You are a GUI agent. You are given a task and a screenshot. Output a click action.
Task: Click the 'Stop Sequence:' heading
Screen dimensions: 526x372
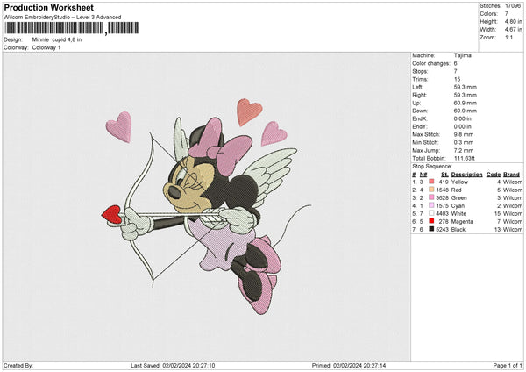click(x=432, y=167)
